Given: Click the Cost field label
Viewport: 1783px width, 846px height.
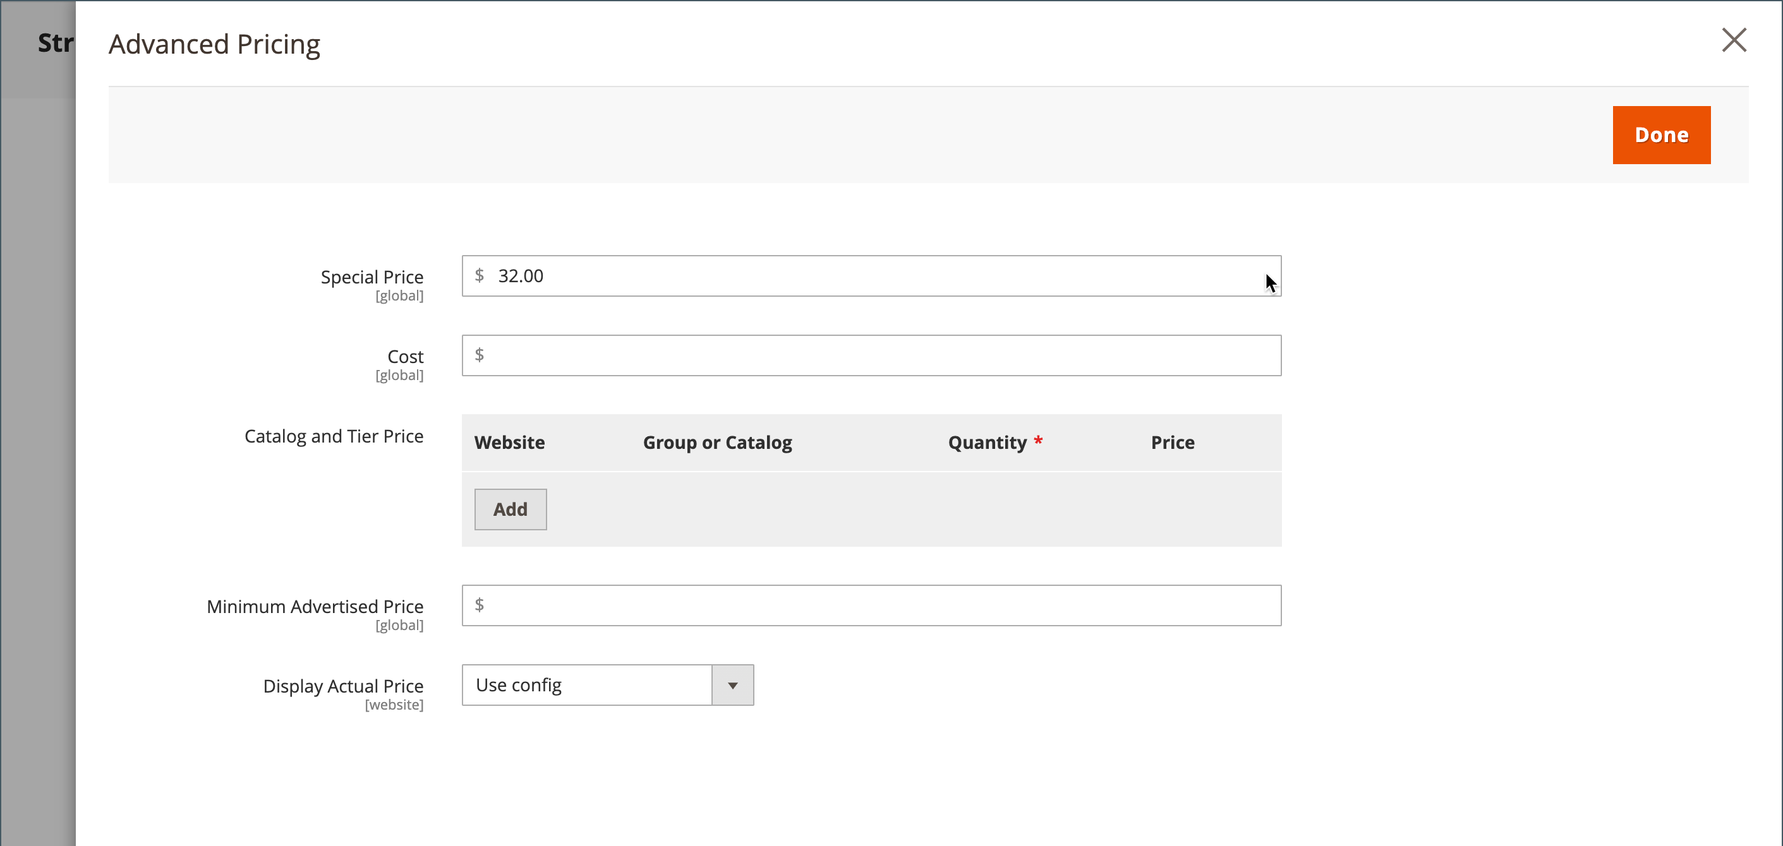Looking at the screenshot, I should point(405,356).
